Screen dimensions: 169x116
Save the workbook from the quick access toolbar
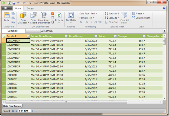(14, 3)
